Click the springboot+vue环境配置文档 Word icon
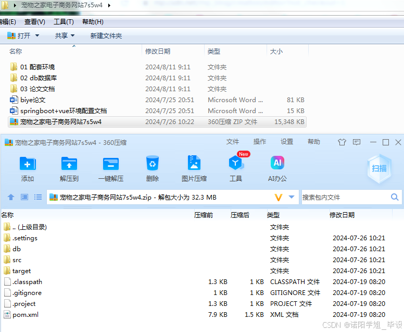This screenshot has width=404, height=332. [x=14, y=110]
